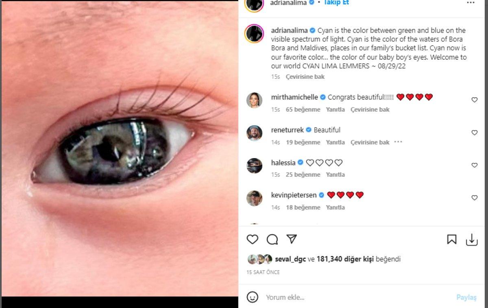The width and height of the screenshot is (488, 308).
Task: Open more options on reneturrek's comment
Action: pos(398,142)
